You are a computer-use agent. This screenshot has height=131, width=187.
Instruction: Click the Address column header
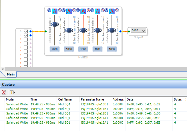118,99
